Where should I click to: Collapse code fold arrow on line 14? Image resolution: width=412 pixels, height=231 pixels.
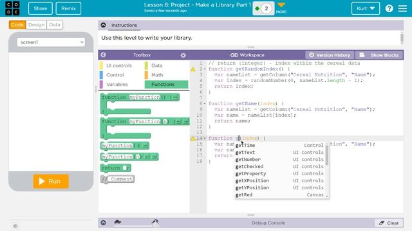205,139
